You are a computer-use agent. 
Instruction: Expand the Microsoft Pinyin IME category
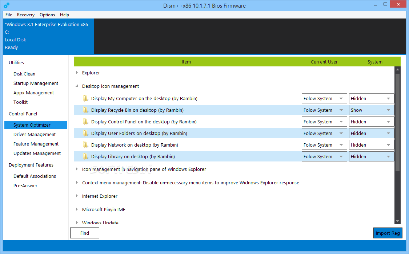[x=77, y=209]
